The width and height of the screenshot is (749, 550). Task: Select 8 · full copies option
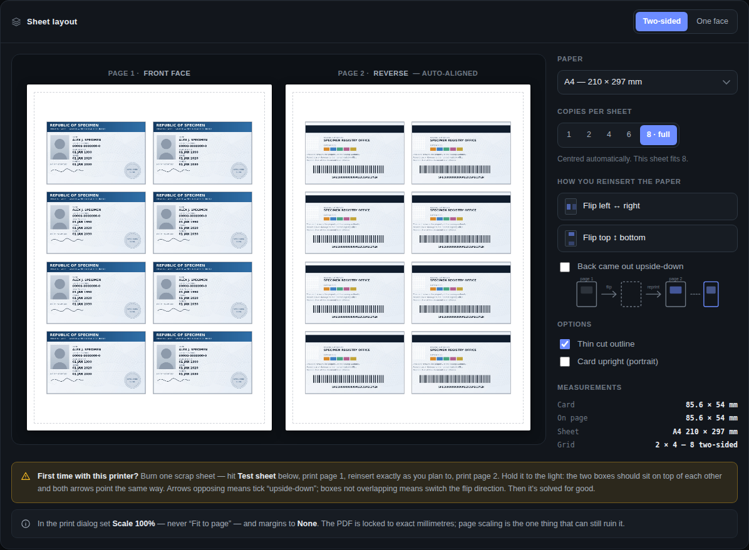[x=658, y=135]
